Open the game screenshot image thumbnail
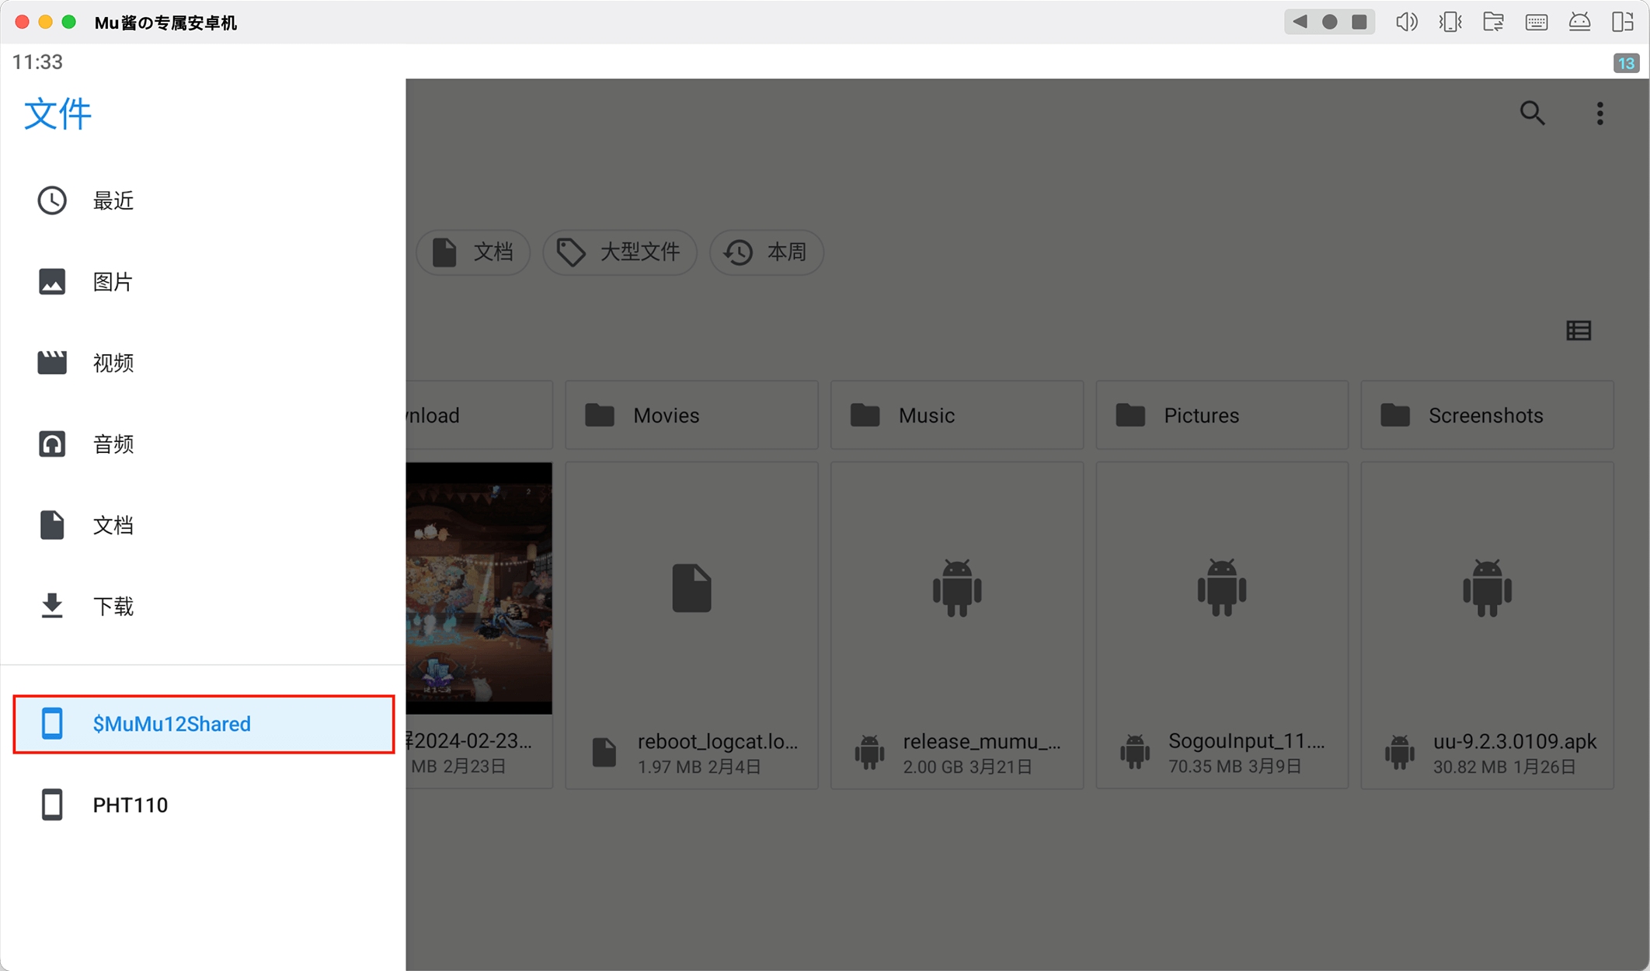Screen dimensions: 1650x971 tap(479, 588)
